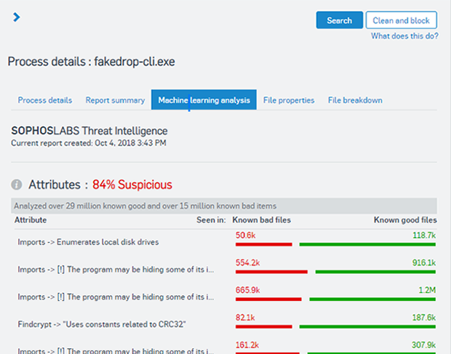This screenshot has height=354, width=451.
Task: Click the Attribute column header
Action: pyautogui.click(x=32, y=220)
